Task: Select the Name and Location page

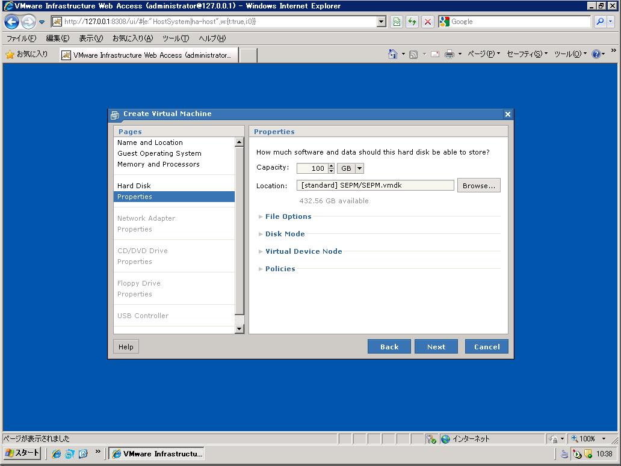Action: (x=150, y=143)
